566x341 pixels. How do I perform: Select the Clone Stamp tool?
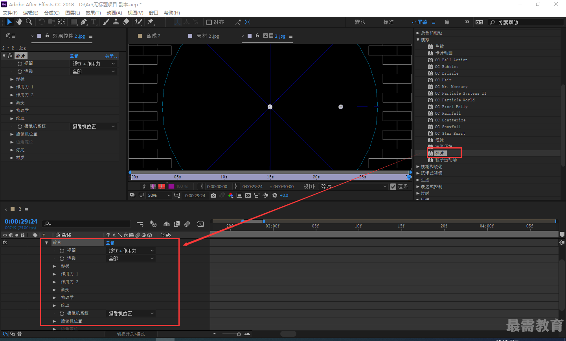(x=116, y=22)
